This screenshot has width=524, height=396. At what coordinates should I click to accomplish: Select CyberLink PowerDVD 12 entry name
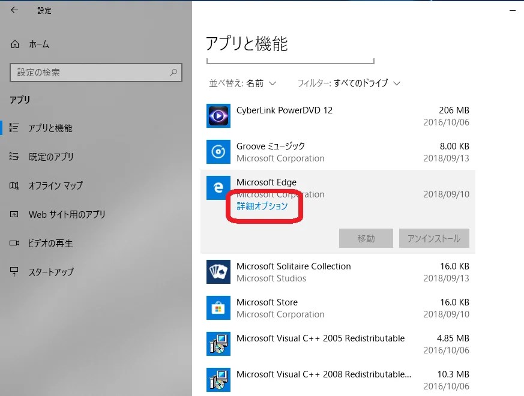[x=285, y=110]
